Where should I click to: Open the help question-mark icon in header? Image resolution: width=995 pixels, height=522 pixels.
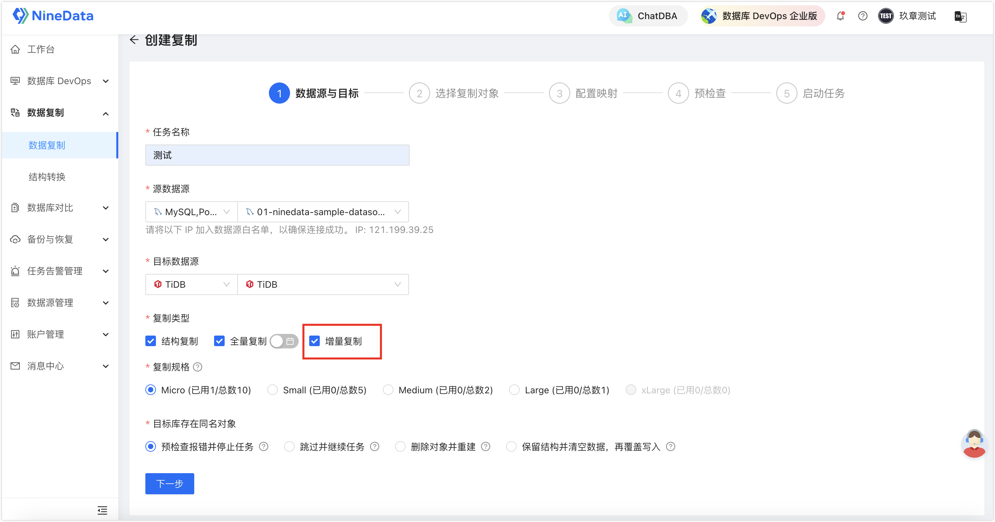pyautogui.click(x=863, y=16)
